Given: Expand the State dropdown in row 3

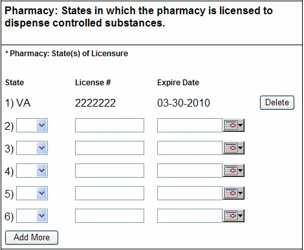Looking at the screenshot, I should point(32,148).
